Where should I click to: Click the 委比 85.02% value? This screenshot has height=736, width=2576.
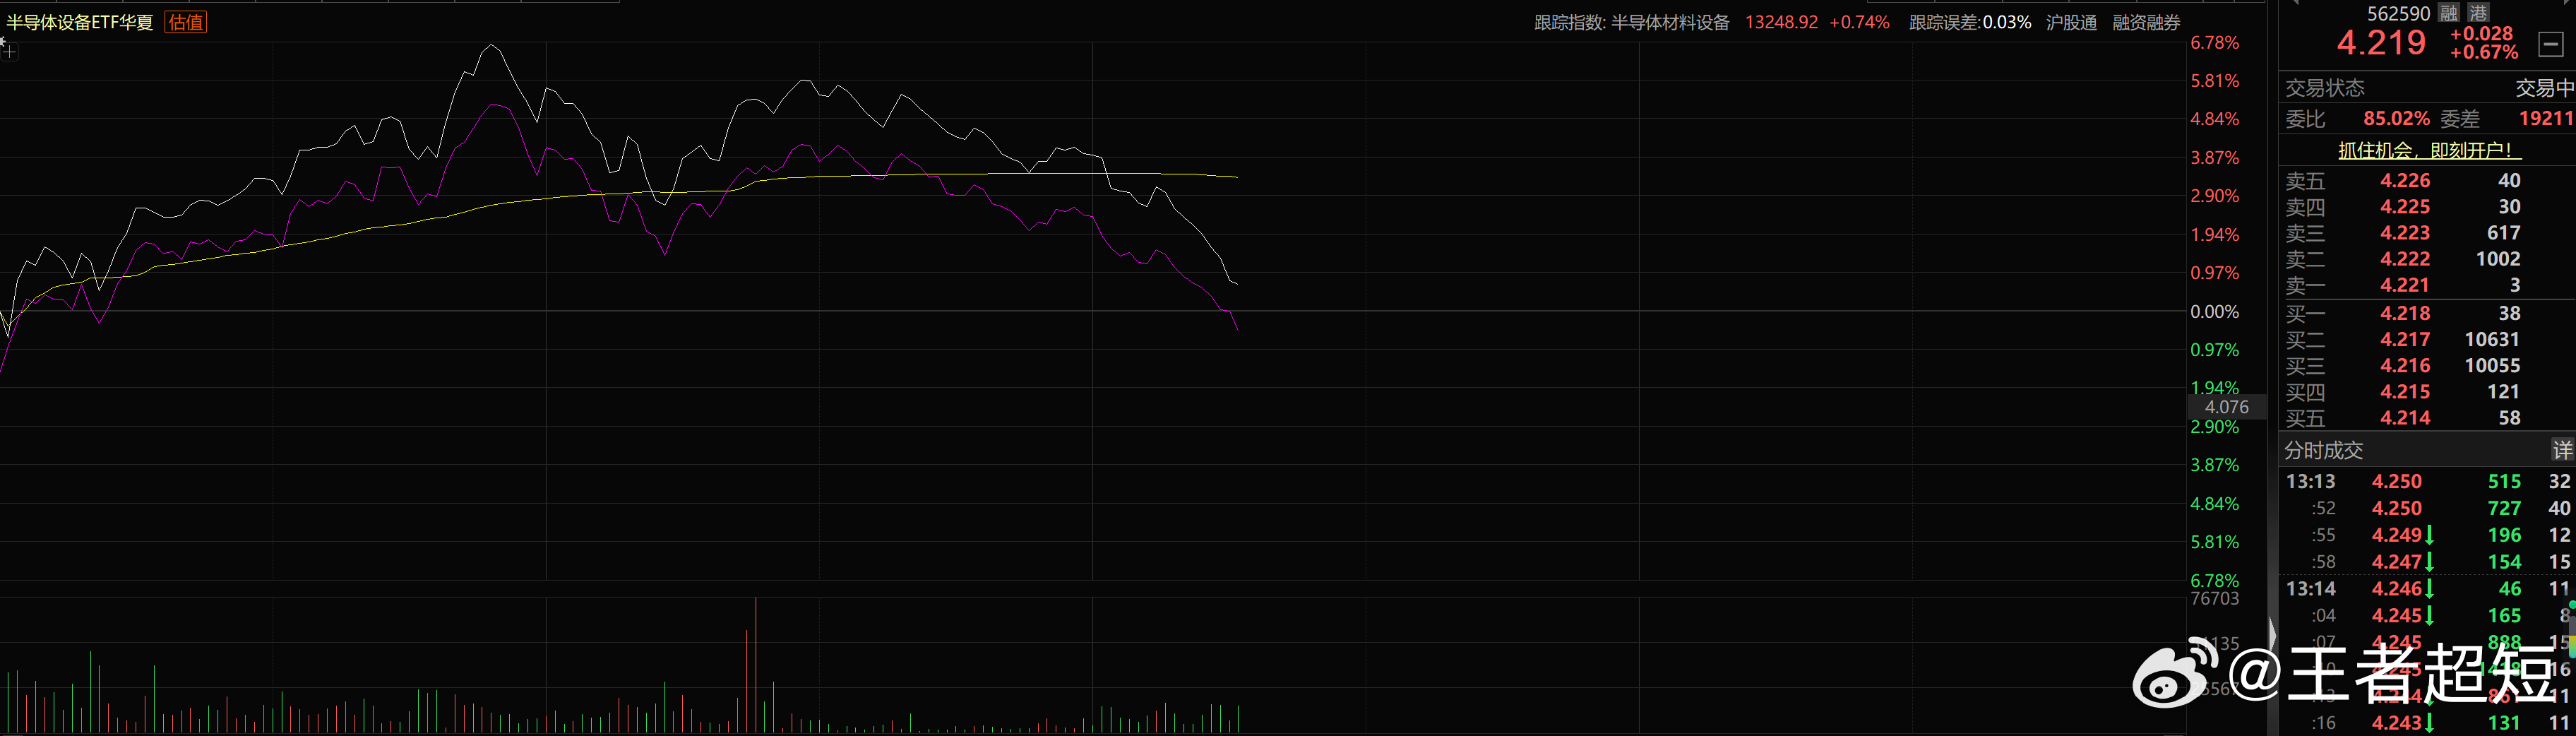(x=2396, y=119)
